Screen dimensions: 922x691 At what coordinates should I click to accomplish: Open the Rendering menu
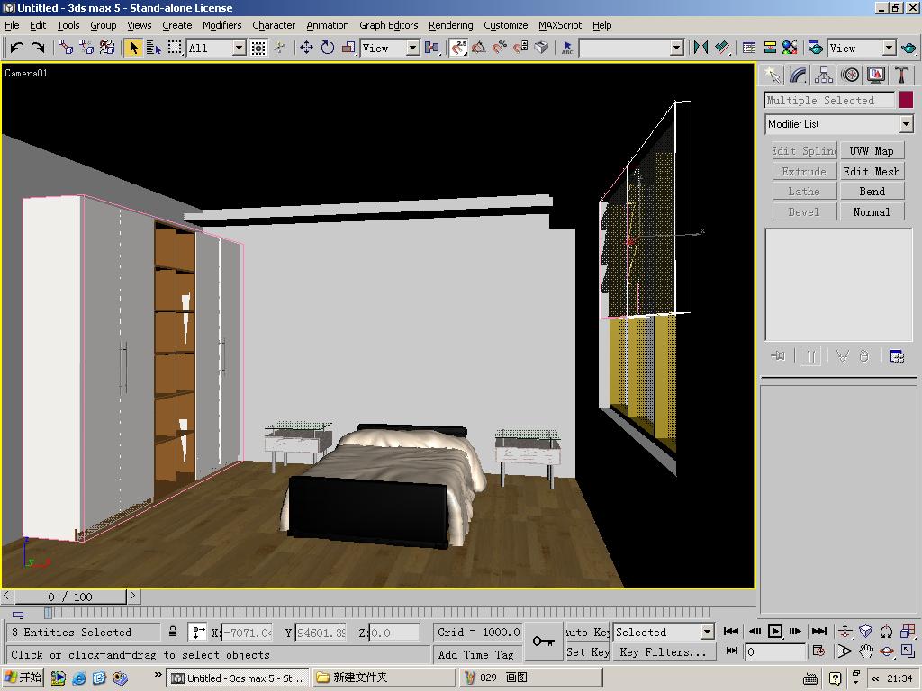coord(450,25)
